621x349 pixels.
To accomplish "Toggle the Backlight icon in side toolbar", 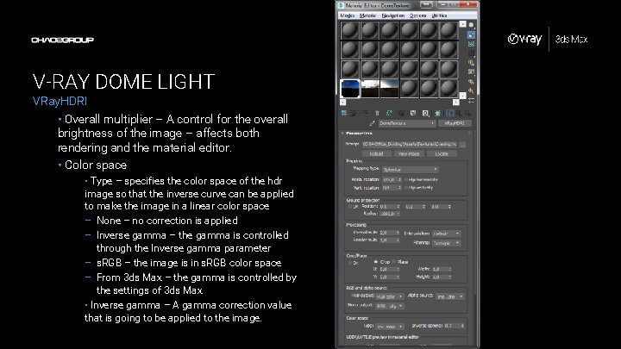I will (471, 34).
